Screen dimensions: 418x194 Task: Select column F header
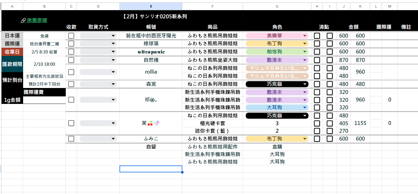pos(212,6)
